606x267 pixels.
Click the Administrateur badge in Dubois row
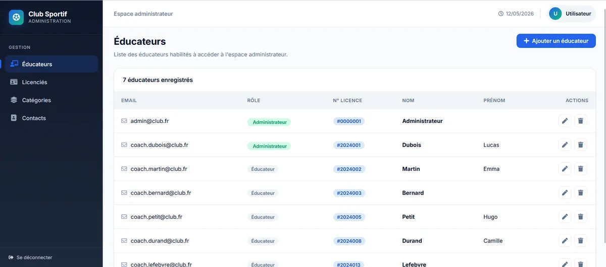[270, 146]
